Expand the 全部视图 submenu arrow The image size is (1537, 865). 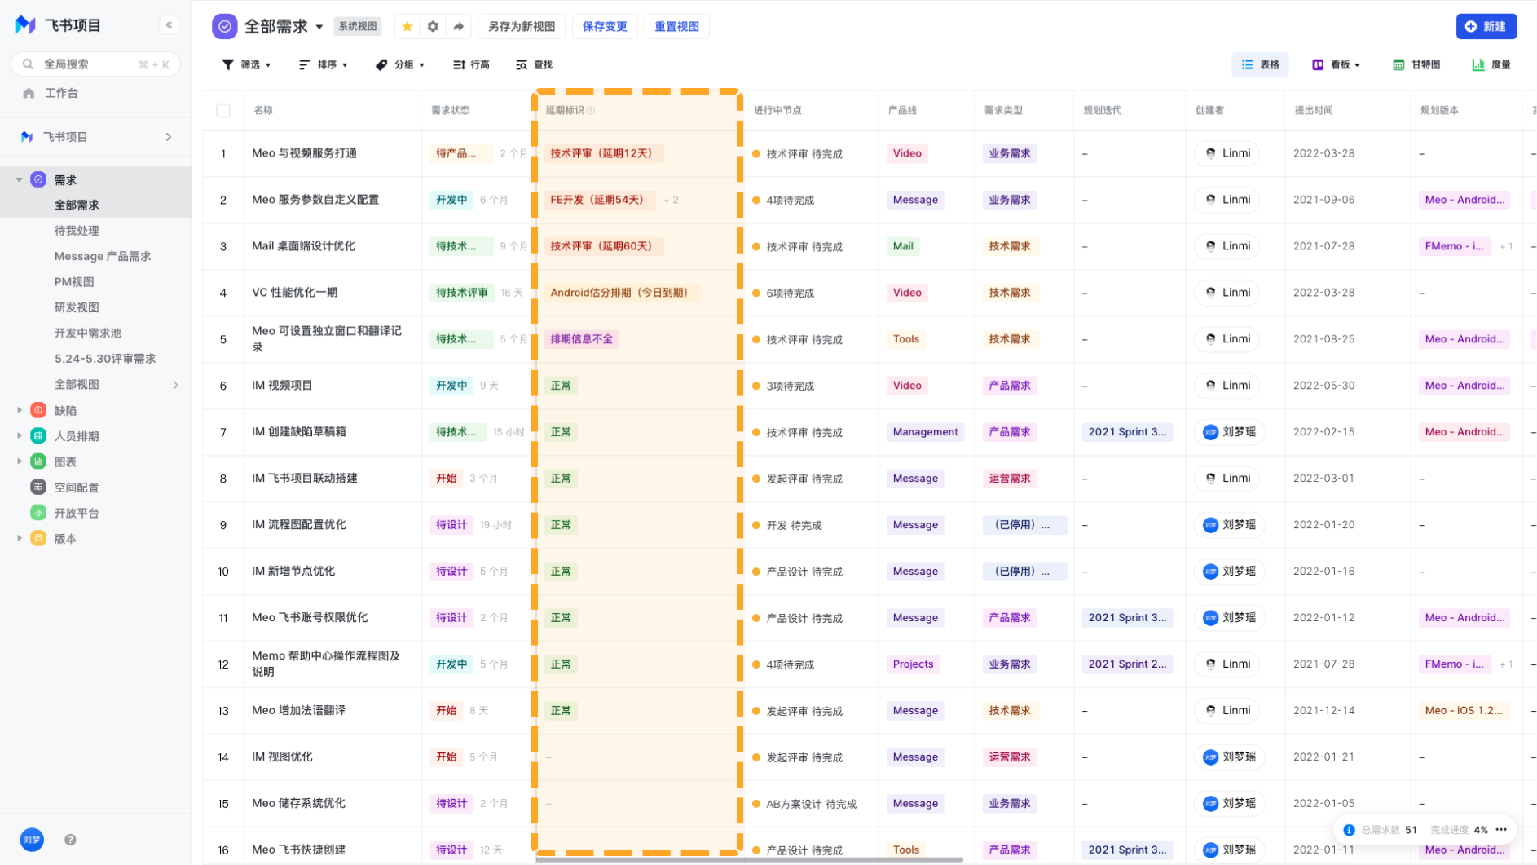176,385
